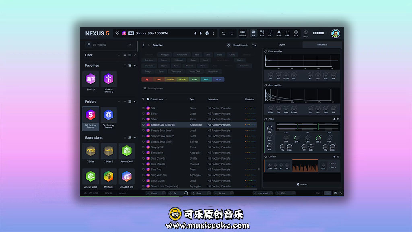Toggle the Filter modifier power button

pos(266,52)
